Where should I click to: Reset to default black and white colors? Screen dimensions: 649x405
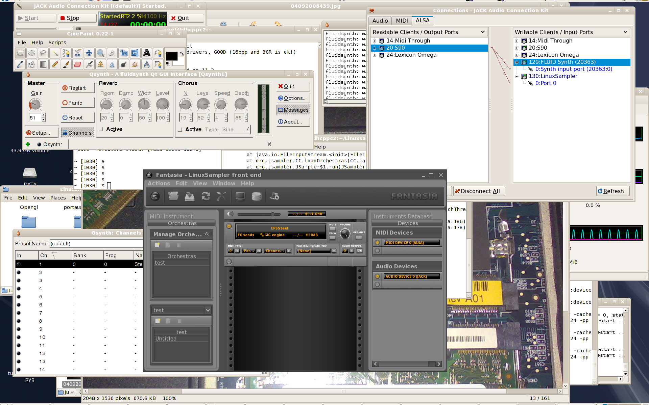click(168, 63)
